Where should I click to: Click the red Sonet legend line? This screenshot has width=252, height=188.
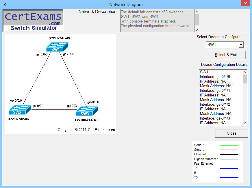pos(229,150)
